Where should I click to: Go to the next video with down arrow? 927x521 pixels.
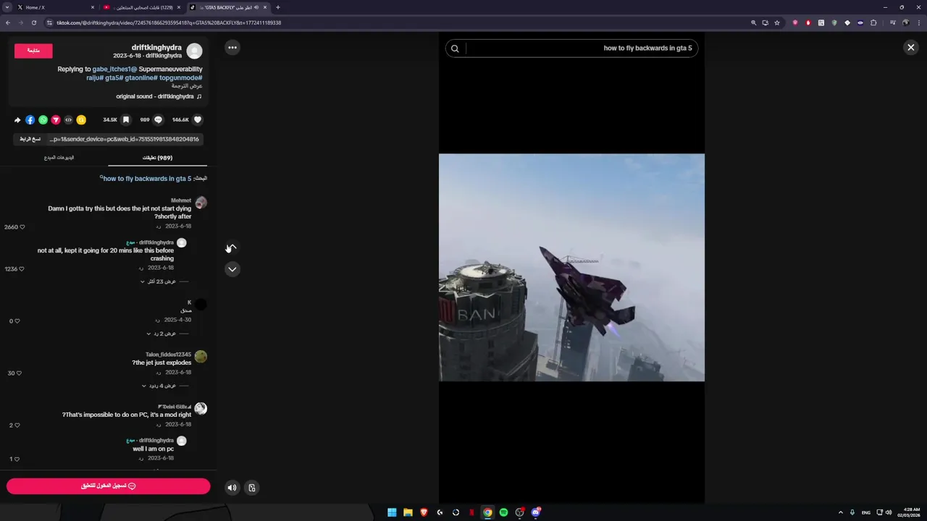pyautogui.click(x=232, y=269)
